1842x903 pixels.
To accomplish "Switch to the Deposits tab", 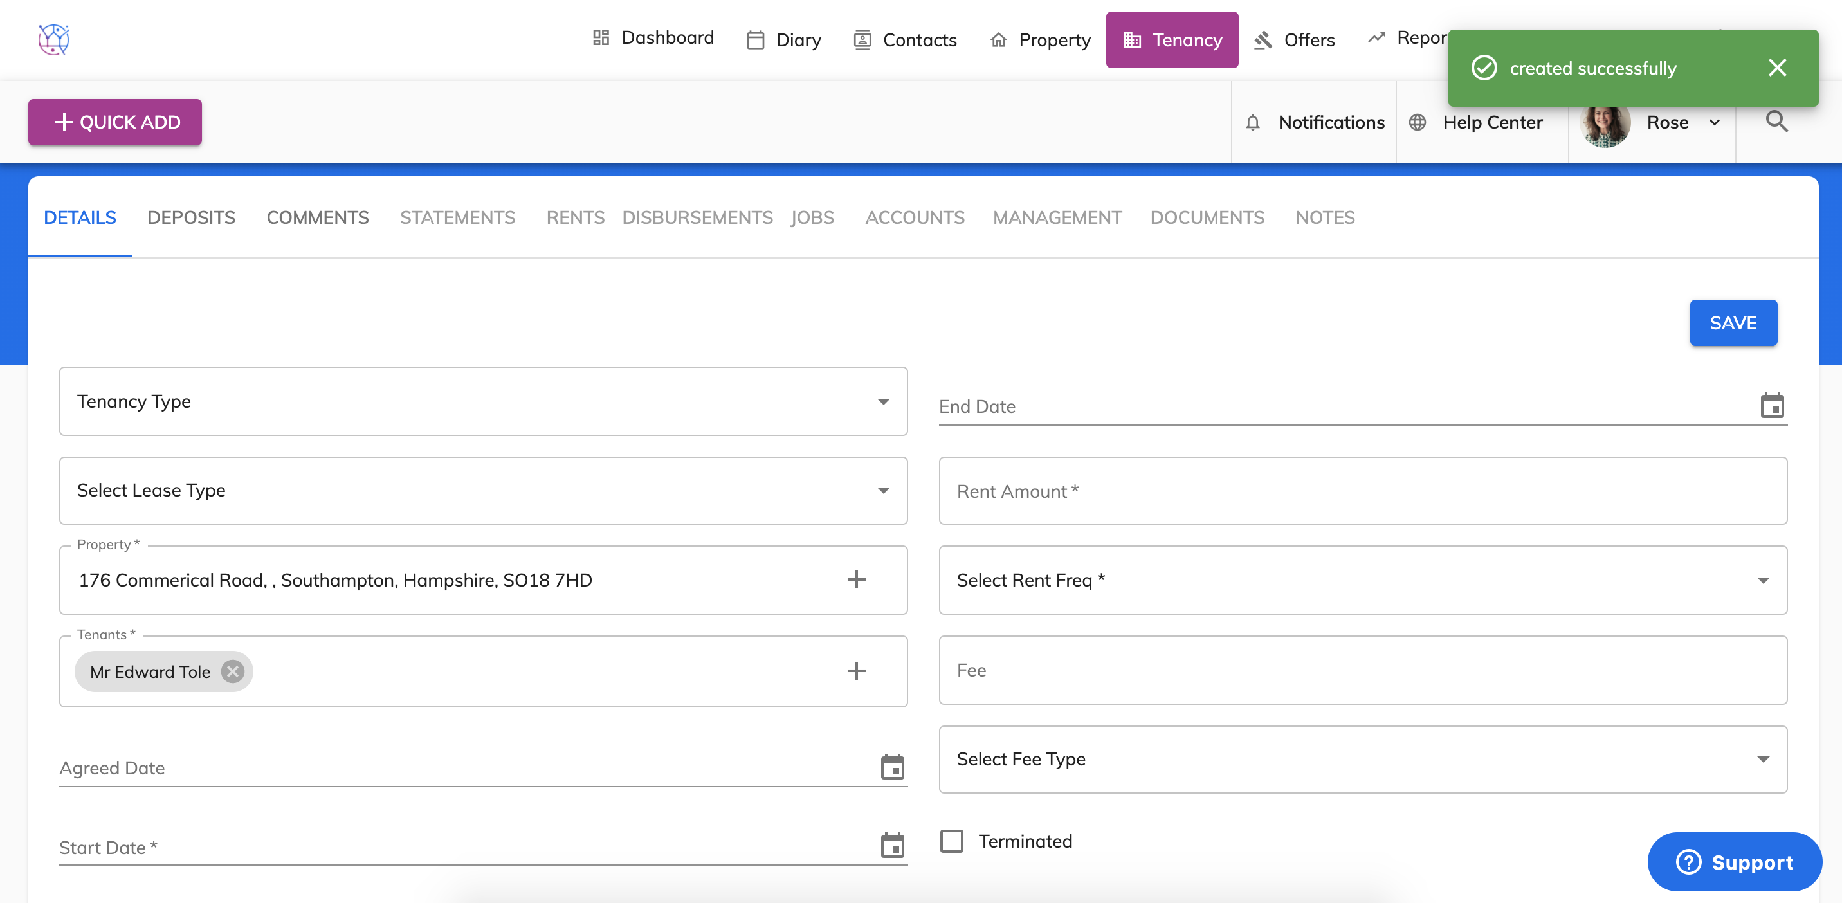I will tap(191, 217).
